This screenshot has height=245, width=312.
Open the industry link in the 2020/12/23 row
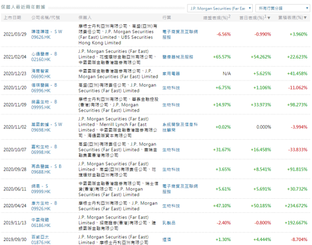171,74
